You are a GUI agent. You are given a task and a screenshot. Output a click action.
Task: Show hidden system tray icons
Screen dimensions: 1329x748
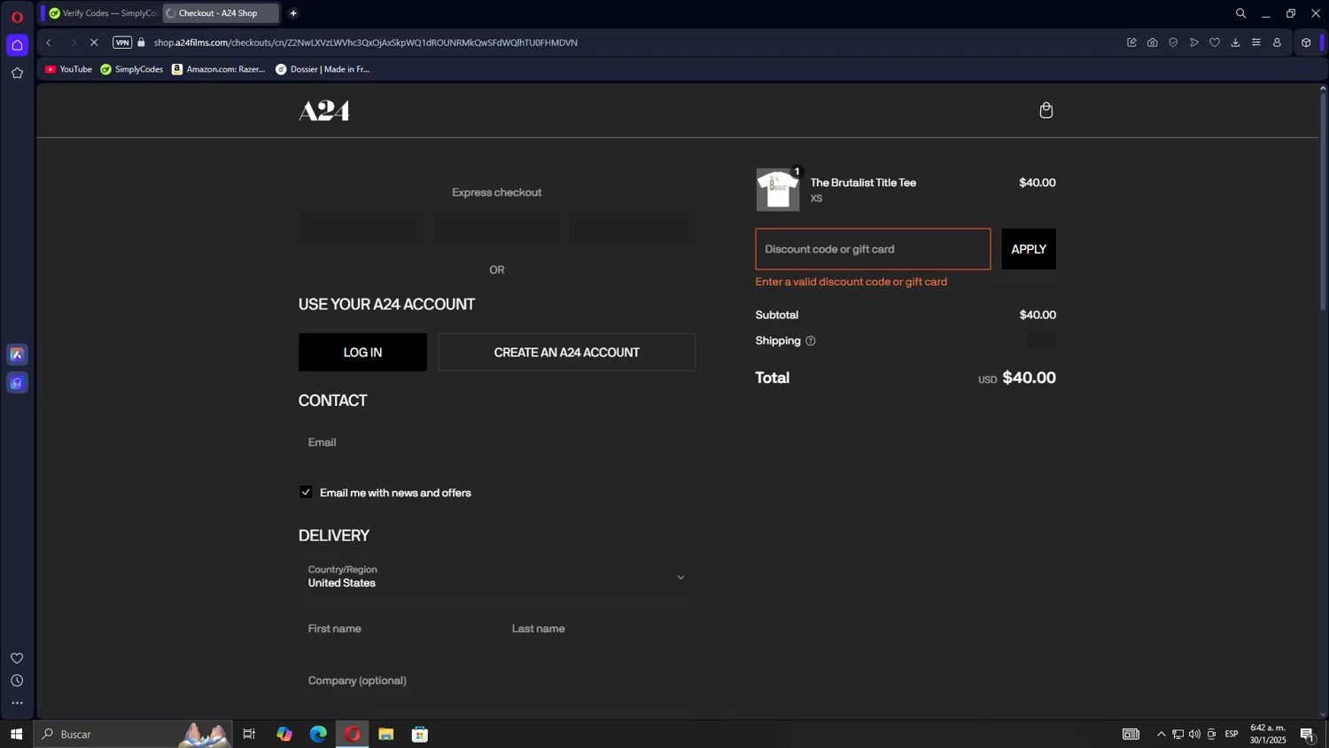(1161, 734)
